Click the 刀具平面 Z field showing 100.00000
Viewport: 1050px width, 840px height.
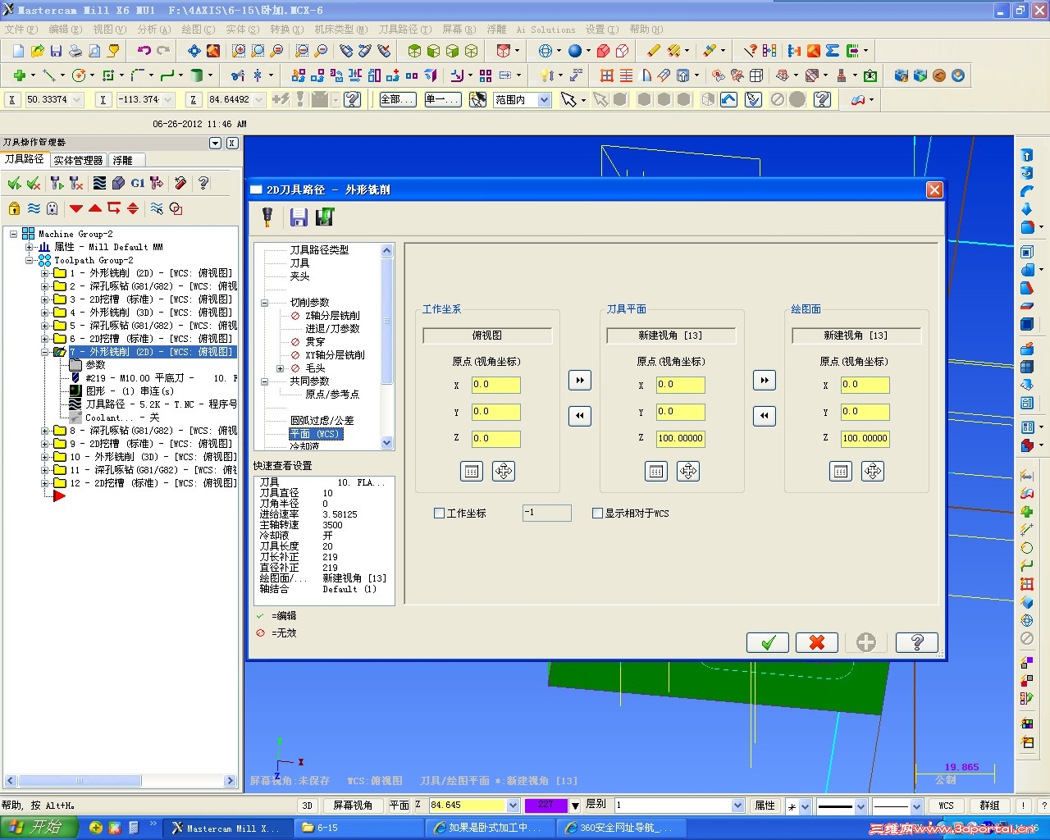coord(680,439)
